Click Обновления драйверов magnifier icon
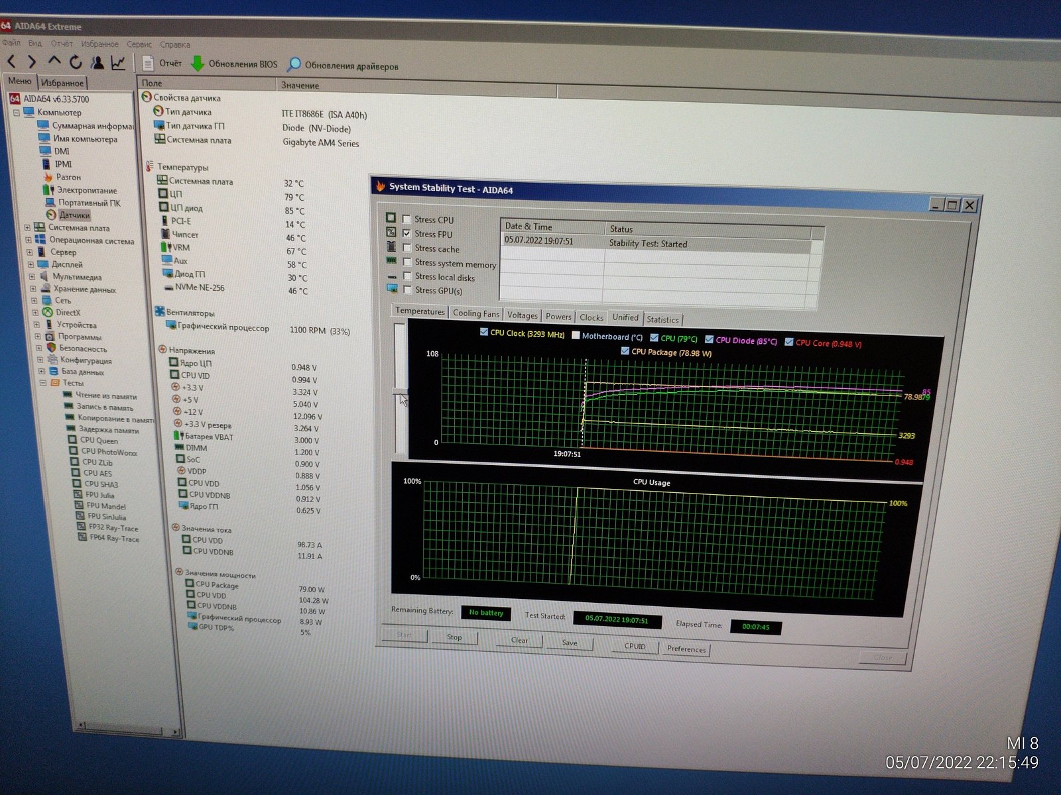 (294, 65)
